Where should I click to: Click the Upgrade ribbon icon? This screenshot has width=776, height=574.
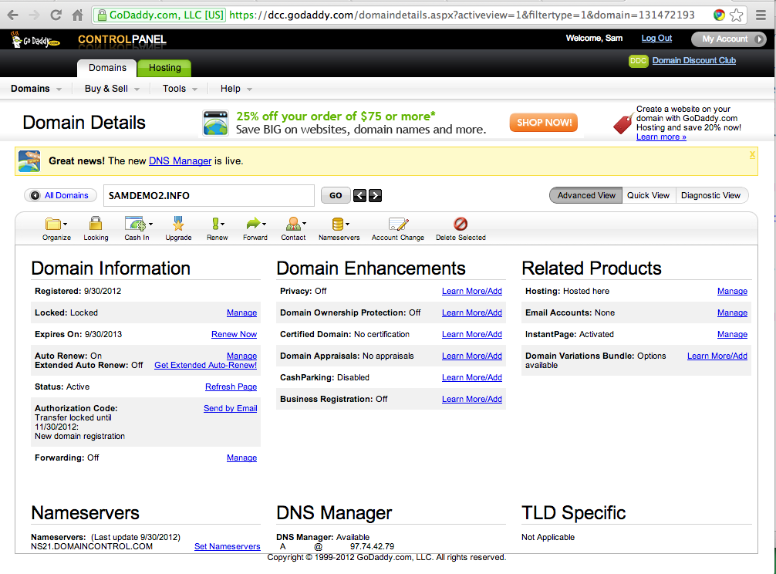coord(178,224)
